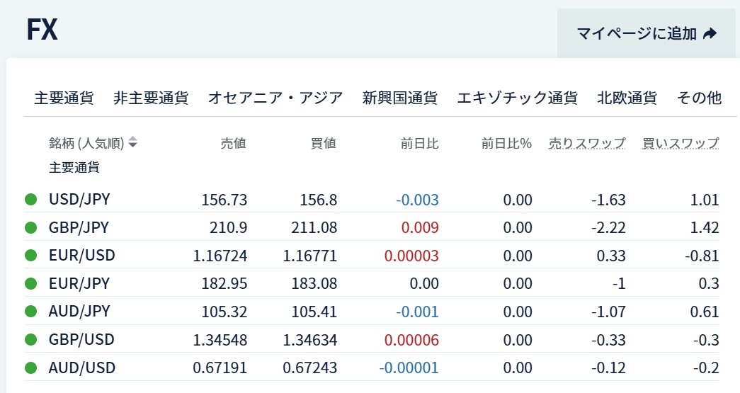The width and height of the screenshot is (740, 393).
Task: Switch to the 非主要通貨 tab
Action: [x=151, y=98]
